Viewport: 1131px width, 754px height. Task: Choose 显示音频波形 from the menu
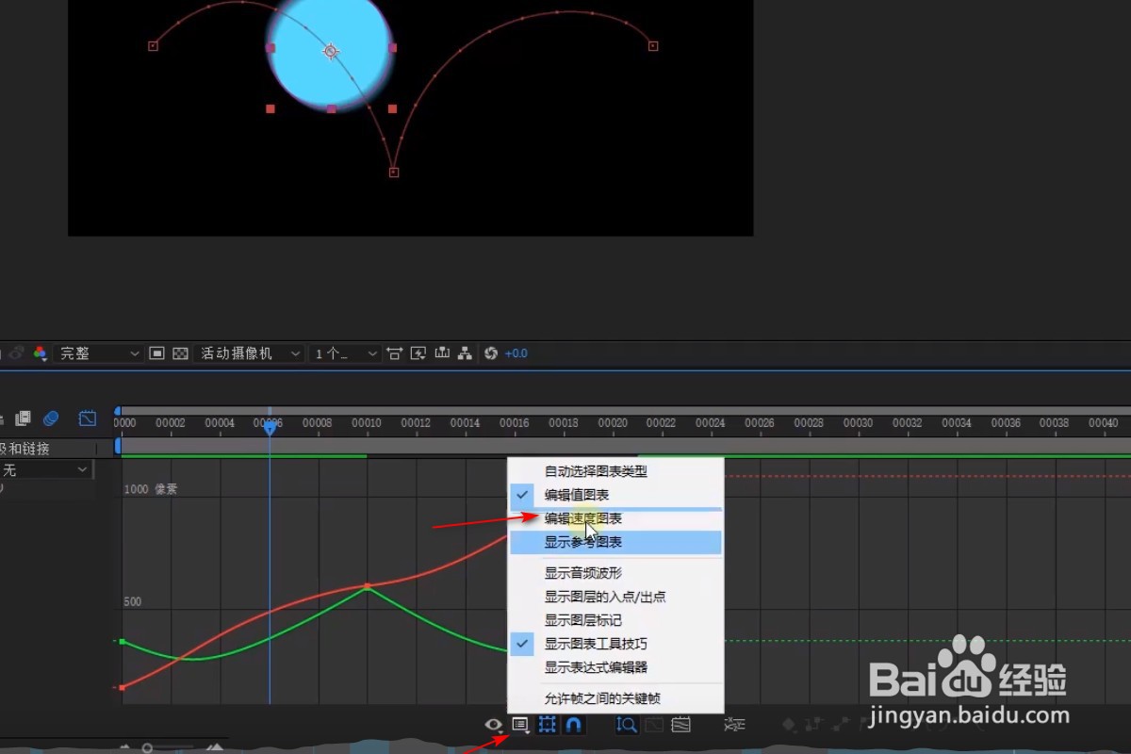(615, 572)
